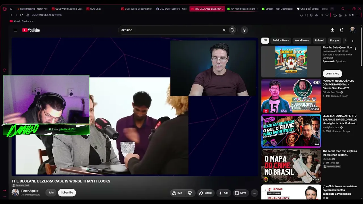363x204 pixels.
Task: Open the Renan Santos g1 video thumbnail
Action: pos(291,192)
